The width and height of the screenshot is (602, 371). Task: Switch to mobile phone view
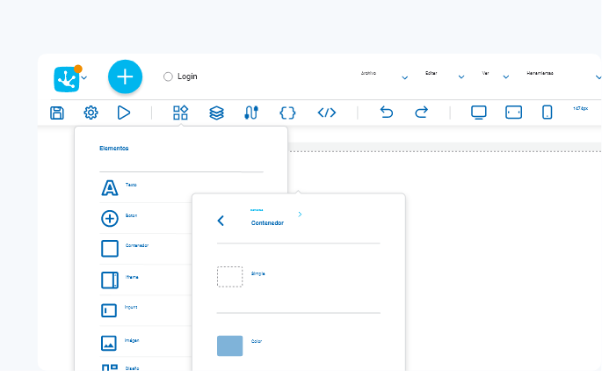tap(548, 113)
